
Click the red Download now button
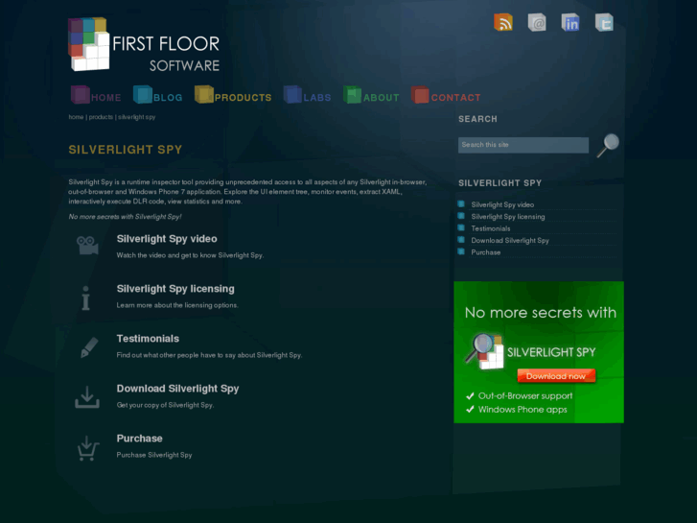click(556, 376)
